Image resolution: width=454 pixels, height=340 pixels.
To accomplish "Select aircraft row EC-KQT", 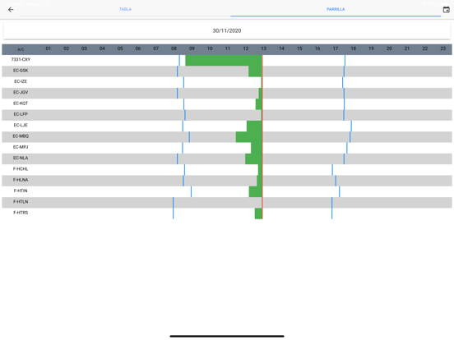I will click(227, 104).
